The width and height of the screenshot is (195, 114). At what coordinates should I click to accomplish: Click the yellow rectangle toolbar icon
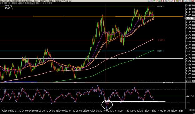[177, 1]
